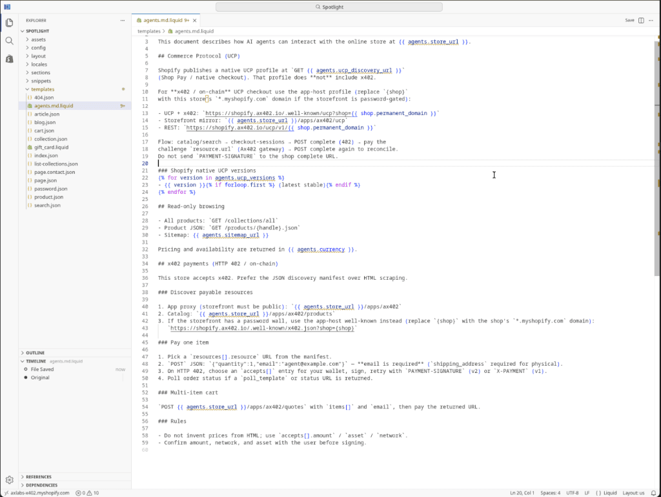The image size is (661, 497).
Task: Open search.json template file
Action: coord(47,206)
